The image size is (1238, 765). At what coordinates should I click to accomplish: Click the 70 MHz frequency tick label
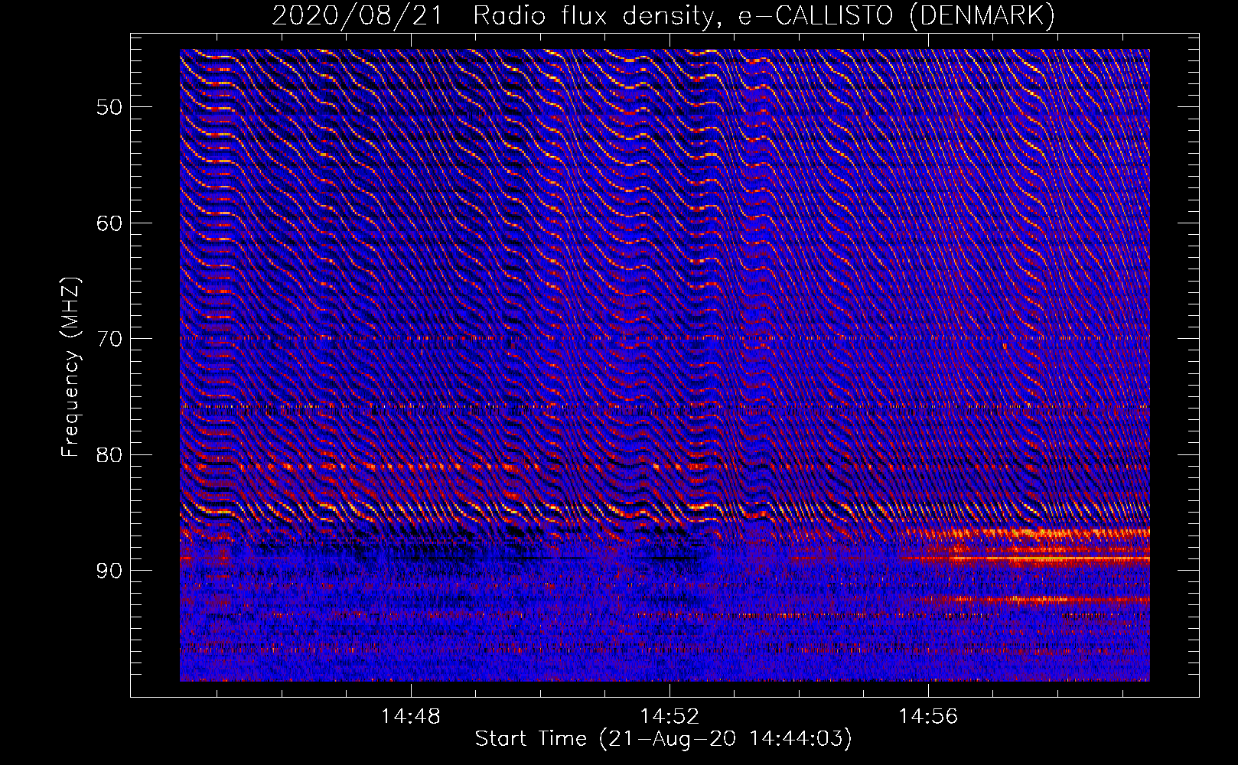click(109, 339)
